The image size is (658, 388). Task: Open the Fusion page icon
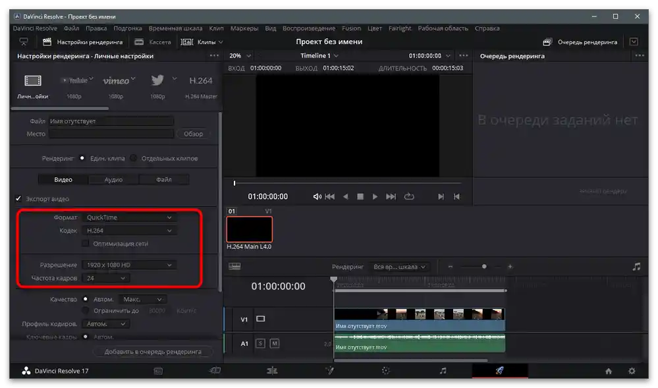pyautogui.click(x=329, y=371)
